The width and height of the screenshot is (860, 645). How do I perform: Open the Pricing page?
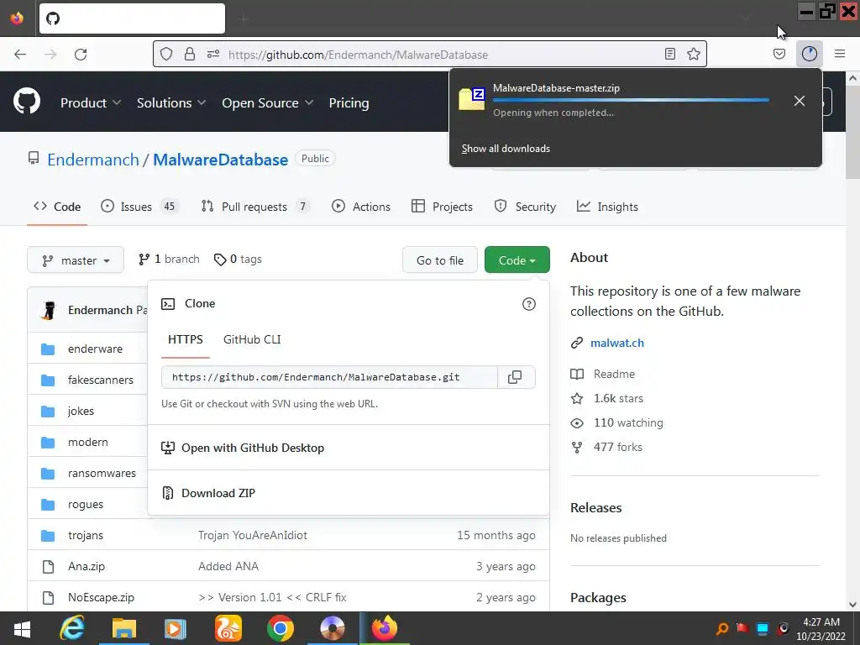tap(349, 102)
